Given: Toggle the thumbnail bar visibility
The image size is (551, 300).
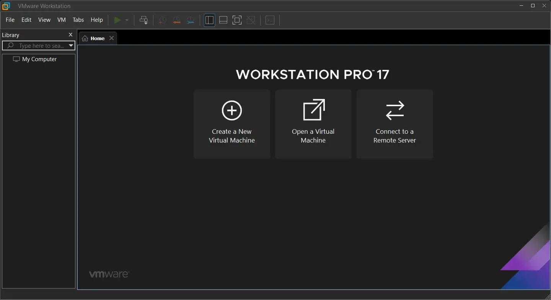Looking at the screenshot, I should pyautogui.click(x=223, y=20).
